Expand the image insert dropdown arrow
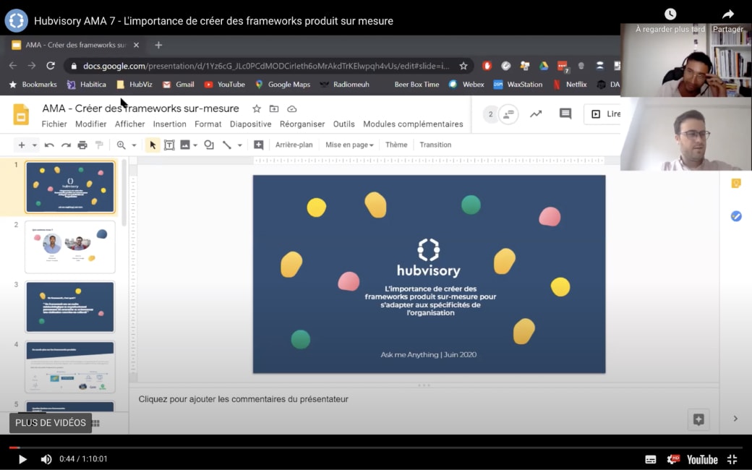The height and width of the screenshot is (470, 752). tap(195, 145)
